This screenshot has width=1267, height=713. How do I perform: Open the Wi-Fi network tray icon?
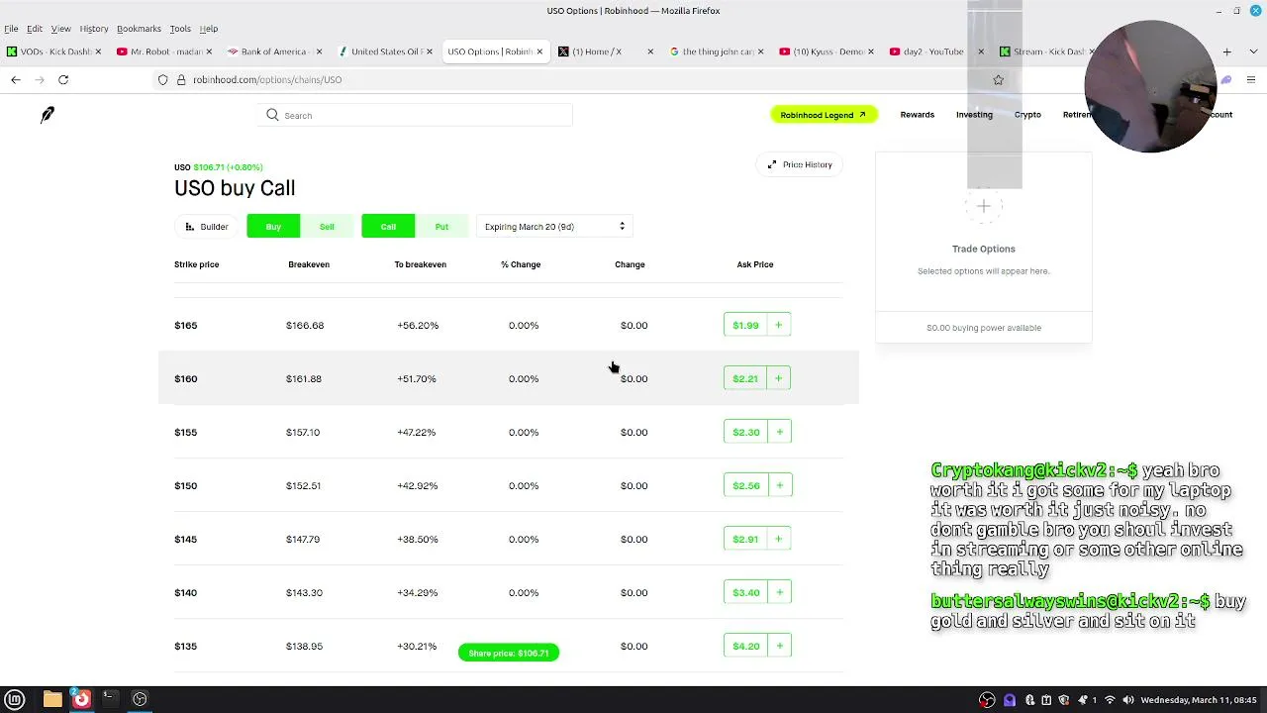[1110, 700]
